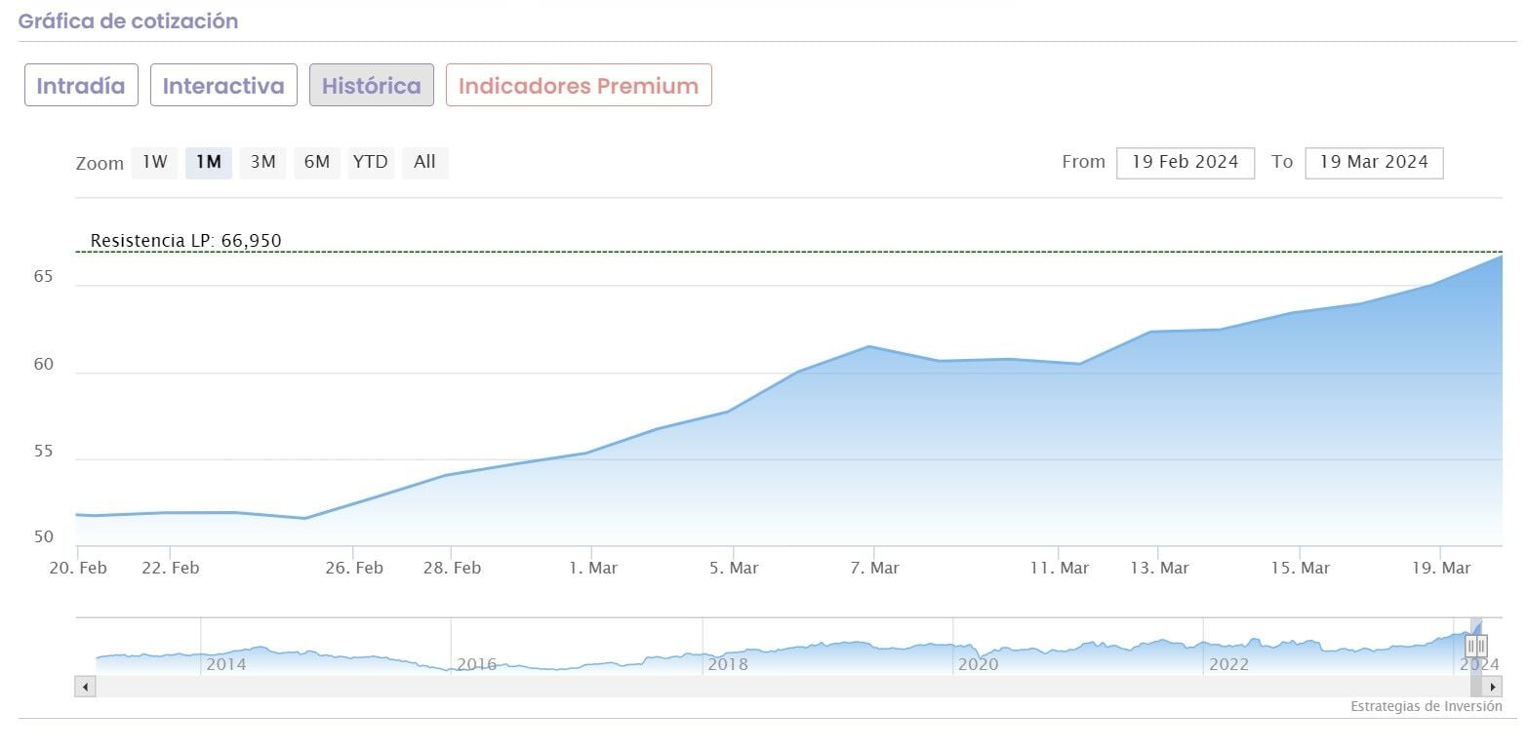Click the From date field 19 Feb 2024
The image size is (1528, 751).
point(1185,163)
